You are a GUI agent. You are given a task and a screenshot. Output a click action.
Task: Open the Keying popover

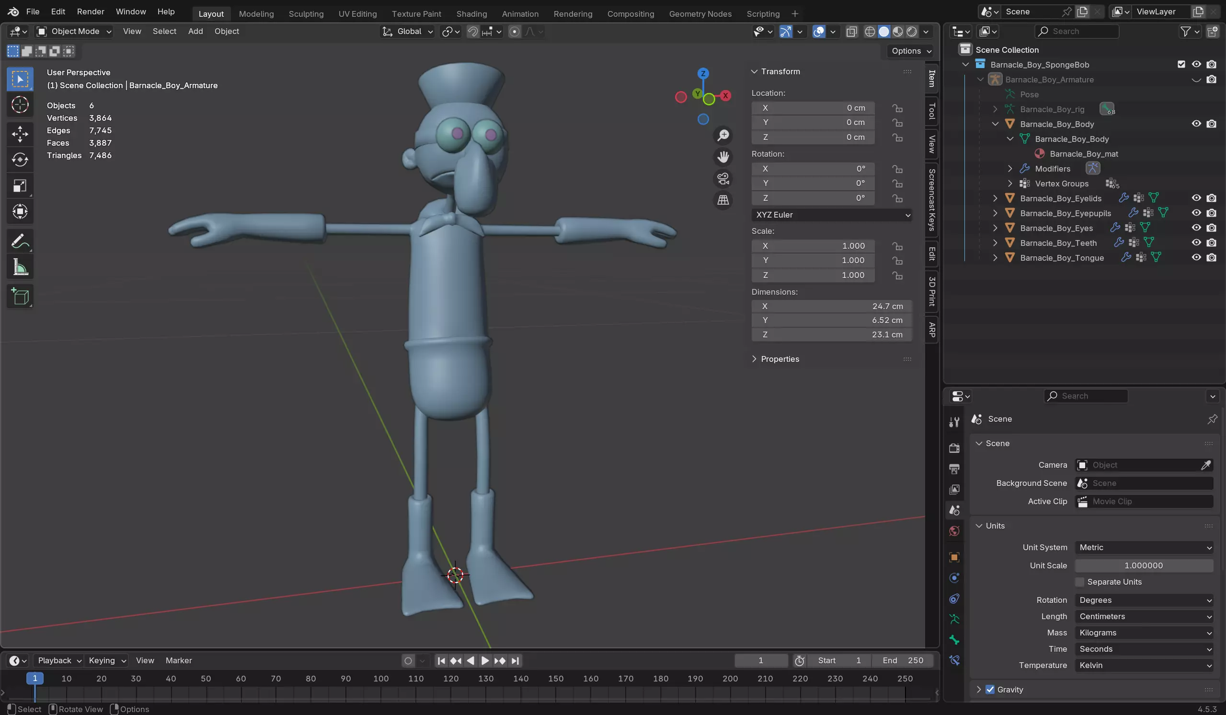pyautogui.click(x=106, y=660)
